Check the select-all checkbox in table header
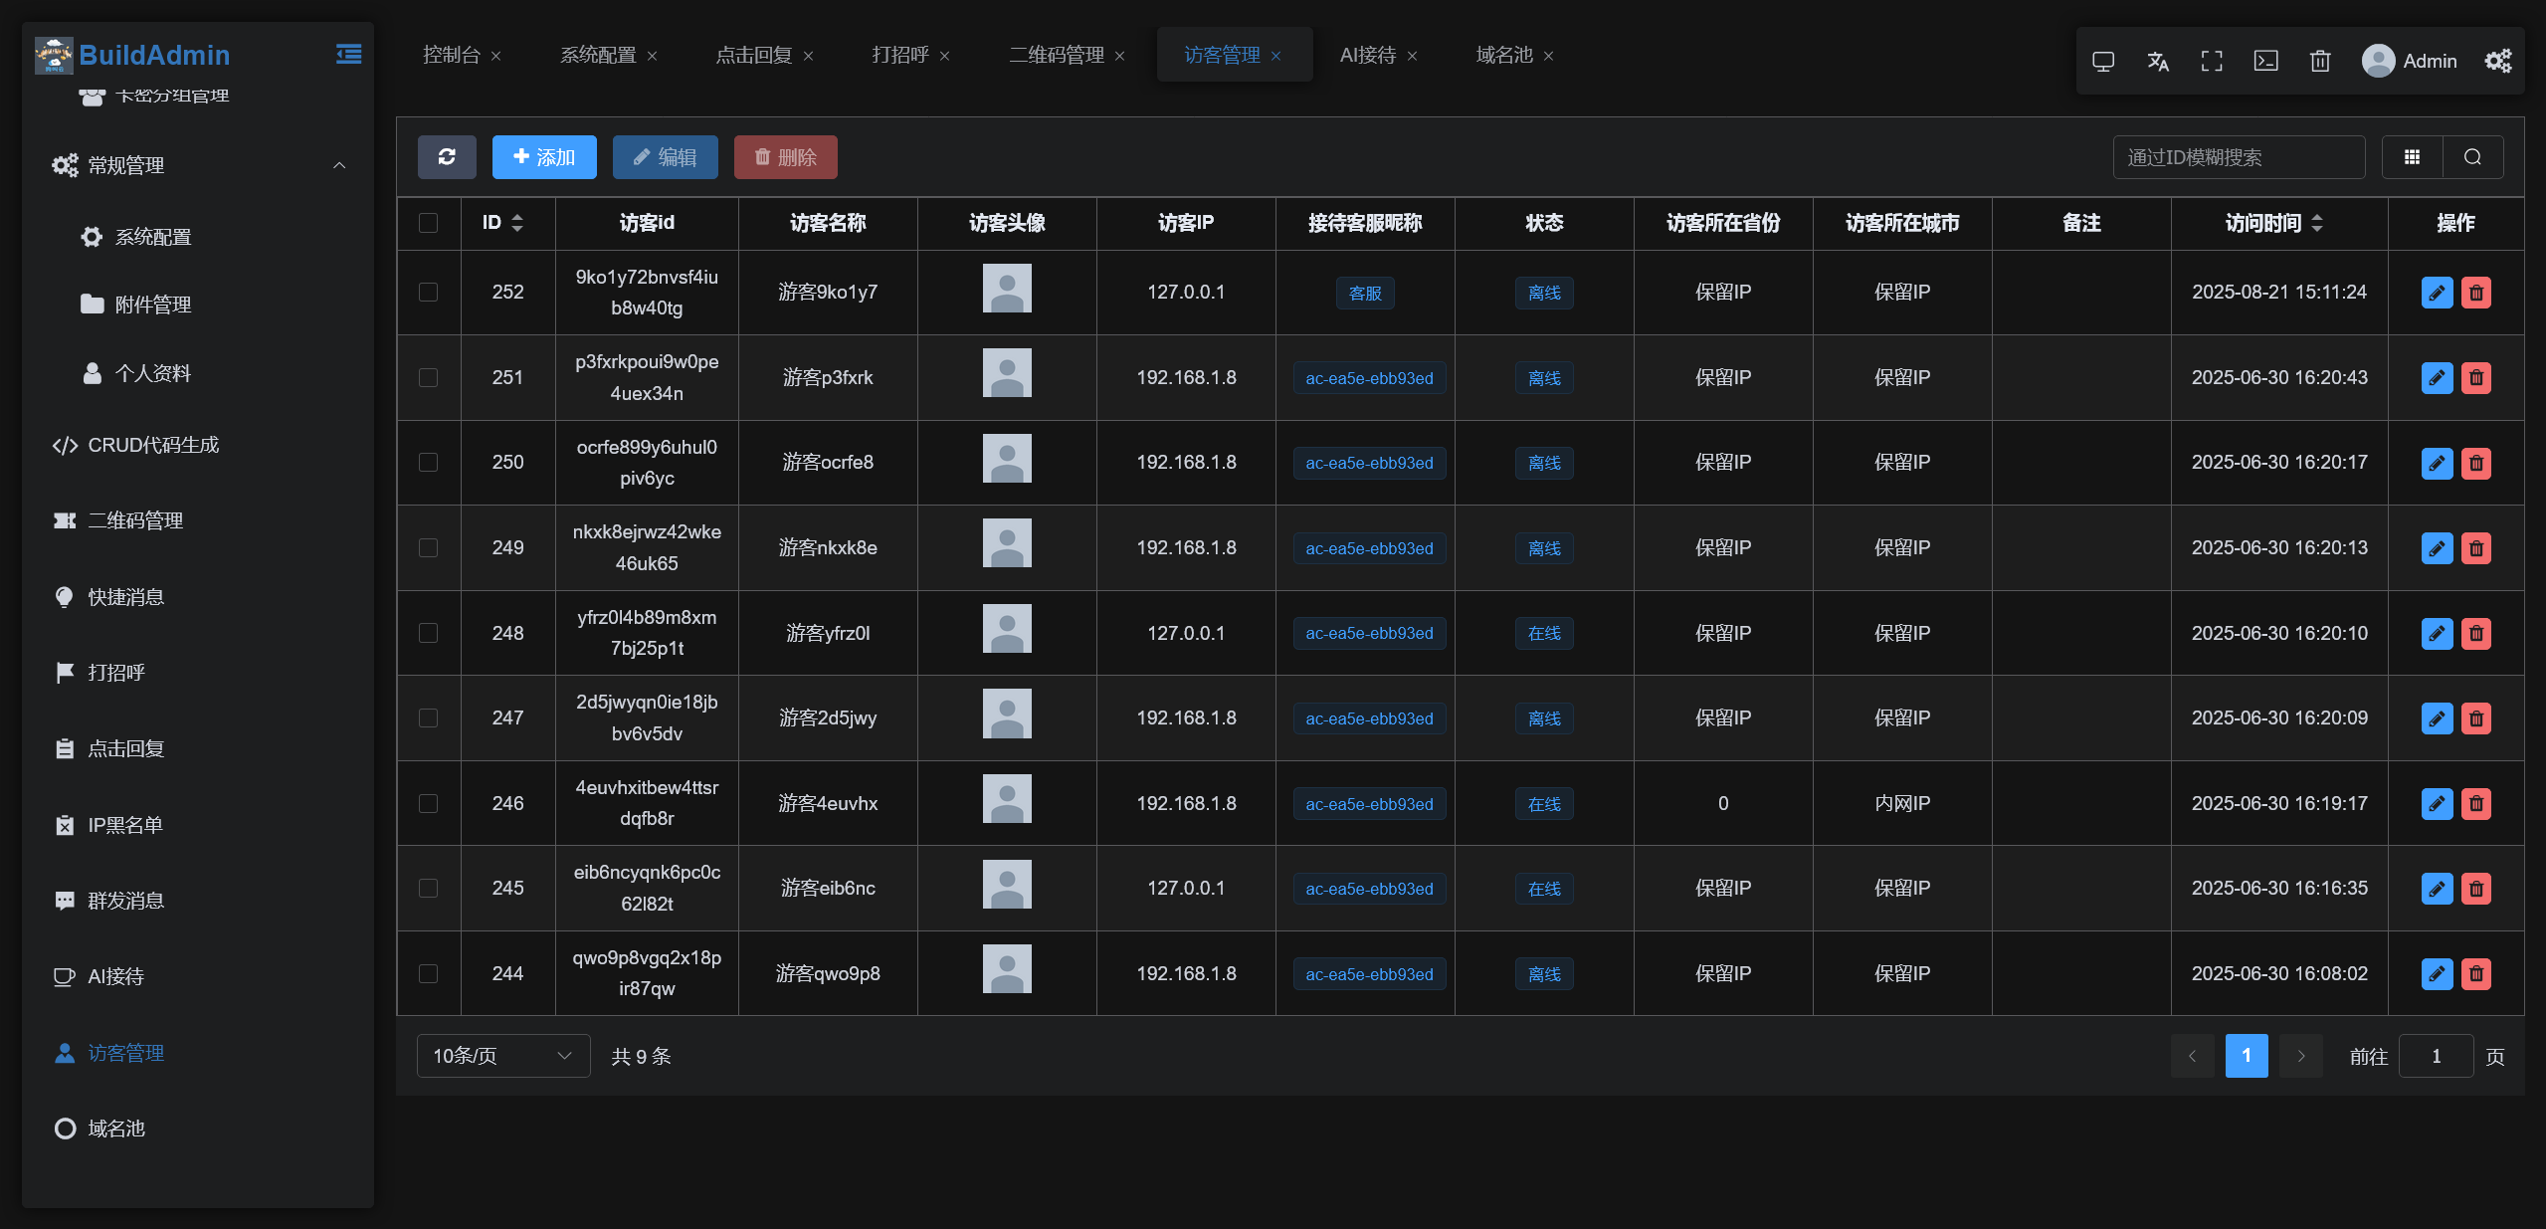The width and height of the screenshot is (2546, 1229). pos(429,223)
